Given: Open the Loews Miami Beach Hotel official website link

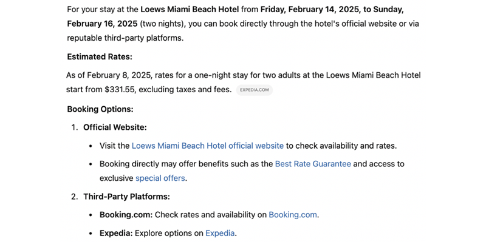Looking at the screenshot, I should point(208,146).
